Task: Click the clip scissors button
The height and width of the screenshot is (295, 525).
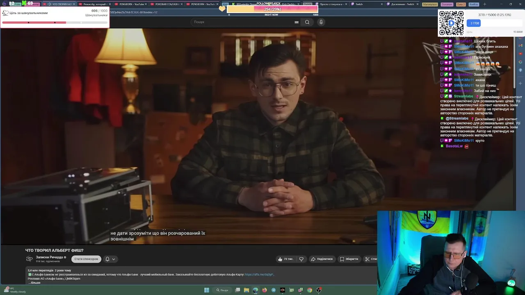Action: point(370,259)
